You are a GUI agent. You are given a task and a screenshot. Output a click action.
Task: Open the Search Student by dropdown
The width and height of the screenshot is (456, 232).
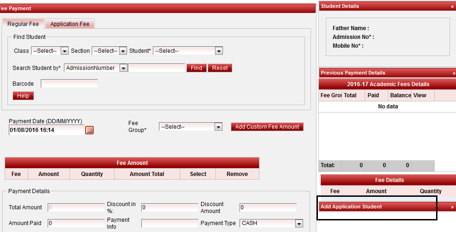[123, 68]
